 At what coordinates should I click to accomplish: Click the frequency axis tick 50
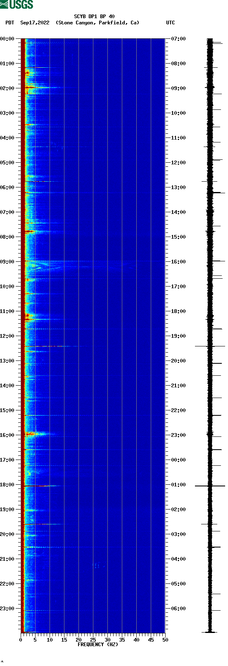165,640
